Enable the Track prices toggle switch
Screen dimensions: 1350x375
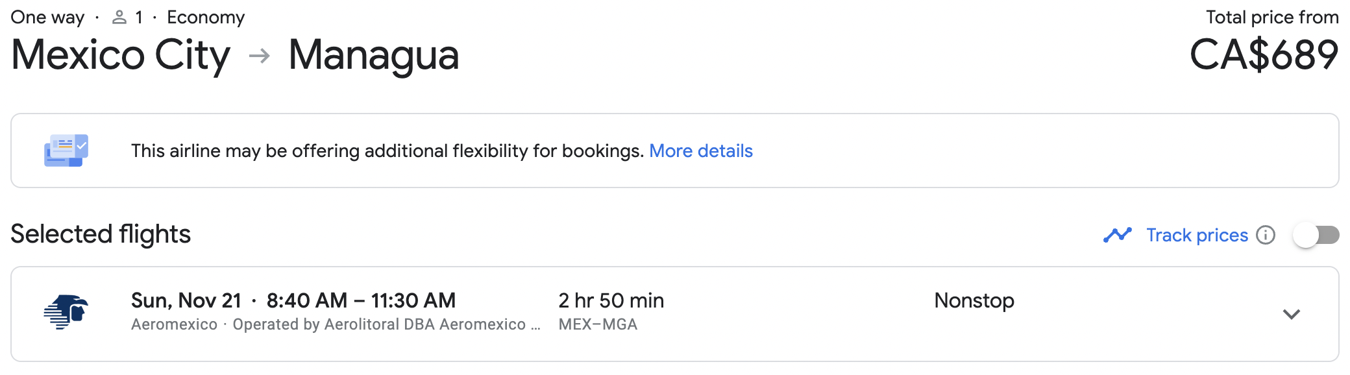(1316, 235)
